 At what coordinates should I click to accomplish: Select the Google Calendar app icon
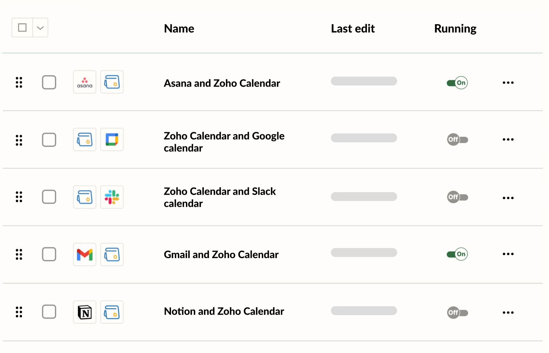(112, 139)
